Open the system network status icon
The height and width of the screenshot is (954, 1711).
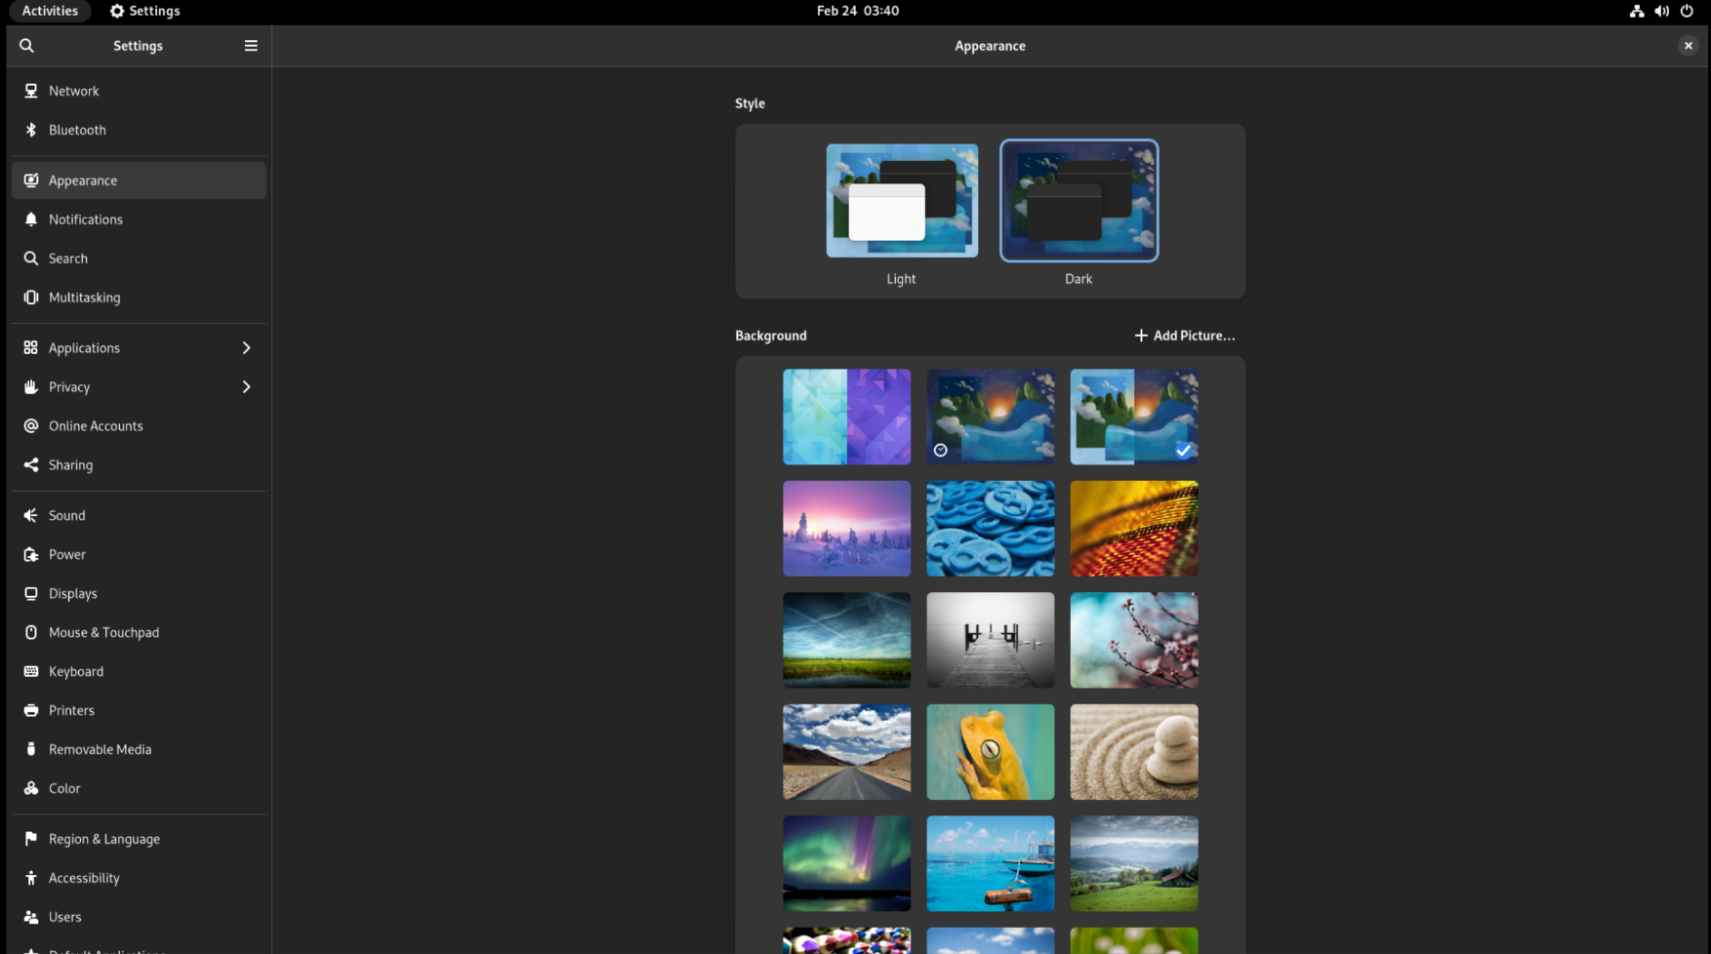(1637, 11)
